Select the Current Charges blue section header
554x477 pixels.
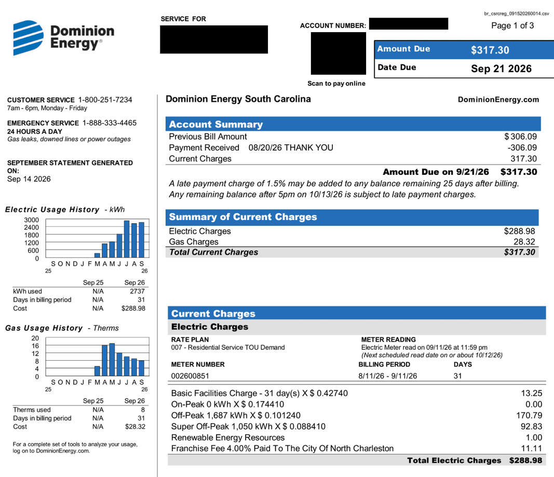point(357,313)
